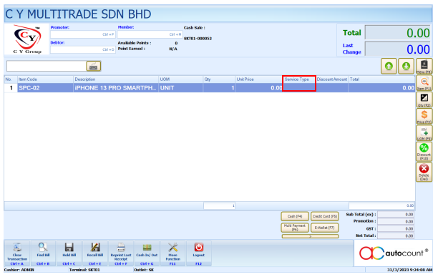438x277 pixels.
Task: Pay with the Credit Card (F5) button
Action: coord(325,216)
